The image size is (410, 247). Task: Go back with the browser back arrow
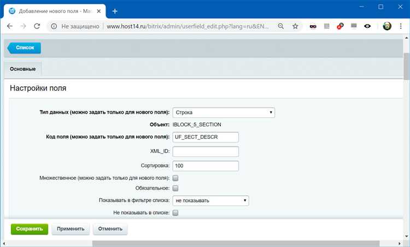10,26
